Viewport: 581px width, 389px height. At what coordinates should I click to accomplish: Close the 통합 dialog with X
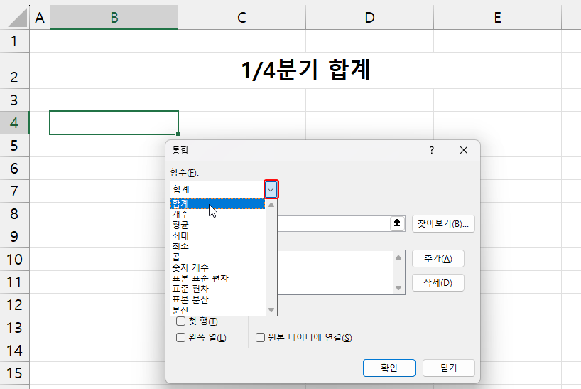point(464,150)
